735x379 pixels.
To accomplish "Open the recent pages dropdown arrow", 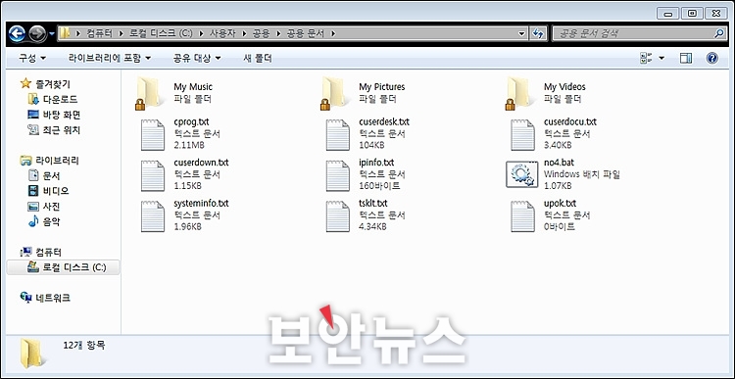I will pyautogui.click(x=52, y=33).
